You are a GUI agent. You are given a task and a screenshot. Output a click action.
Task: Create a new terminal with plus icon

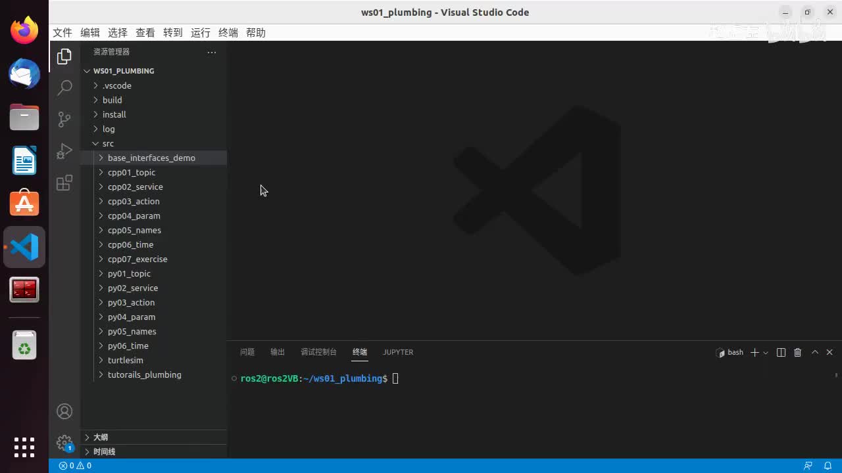[x=755, y=353]
